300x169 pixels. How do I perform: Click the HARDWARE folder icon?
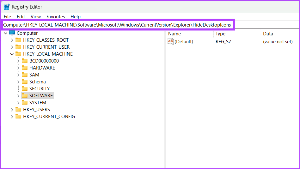pyautogui.click(x=25, y=68)
